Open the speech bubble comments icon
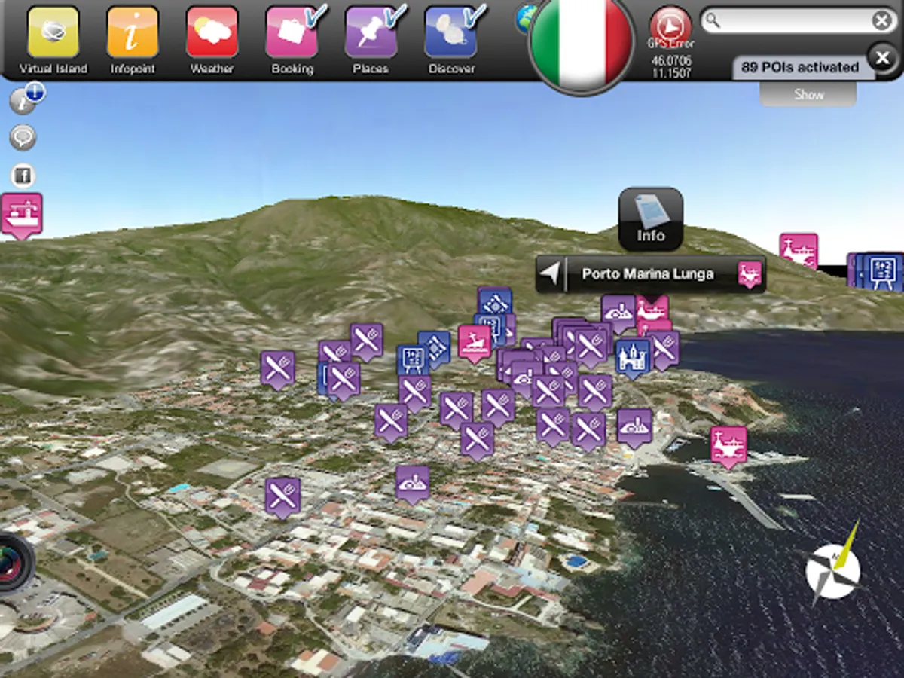 [23, 138]
